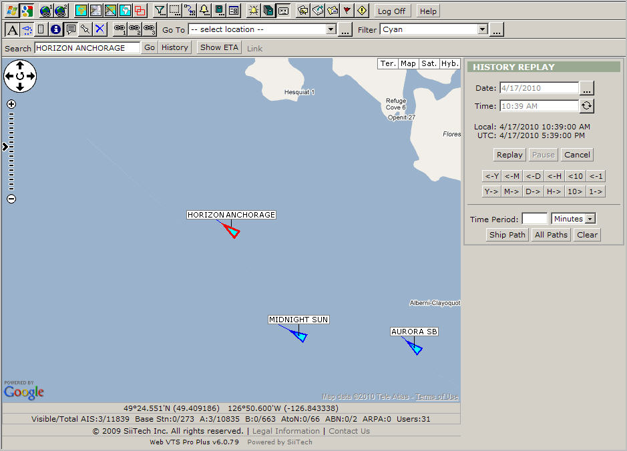Open the Go To location dropdown
The height and width of the screenshot is (451, 627).
pos(331,29)
